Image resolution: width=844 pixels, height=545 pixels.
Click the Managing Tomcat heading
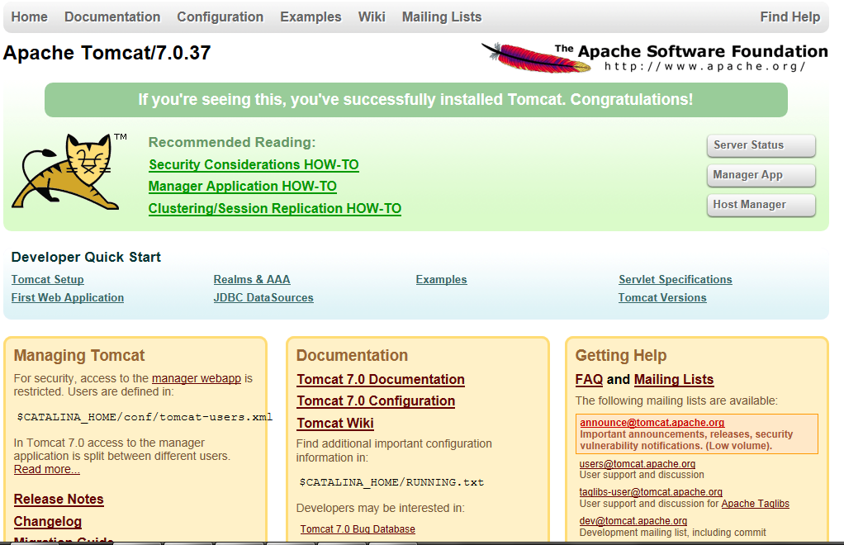pyautogui.click(x=79, y=356)
